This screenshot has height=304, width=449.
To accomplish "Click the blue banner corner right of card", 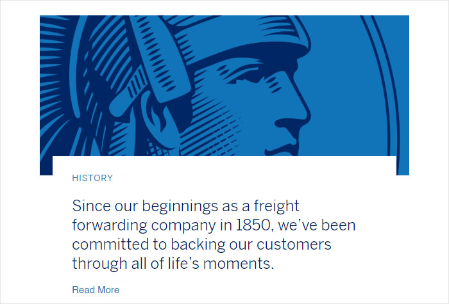I will (403, 166).
